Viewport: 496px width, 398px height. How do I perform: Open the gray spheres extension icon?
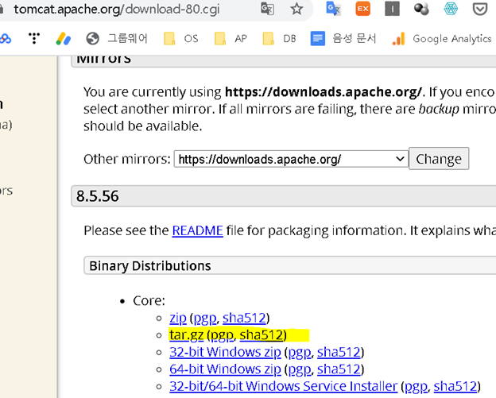421,9
